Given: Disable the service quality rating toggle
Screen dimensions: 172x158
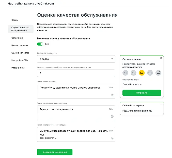Looking at the screenshot, I should coord(40,44).
